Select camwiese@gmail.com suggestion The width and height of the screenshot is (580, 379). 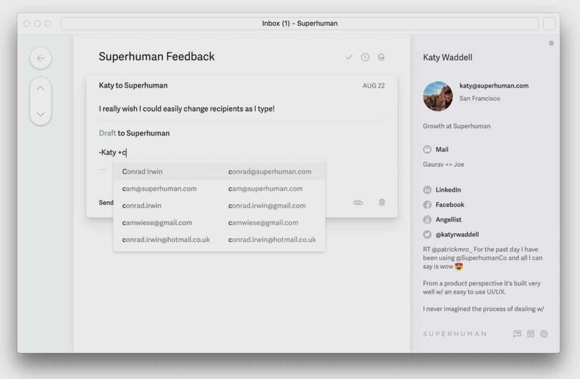point(219,222)
